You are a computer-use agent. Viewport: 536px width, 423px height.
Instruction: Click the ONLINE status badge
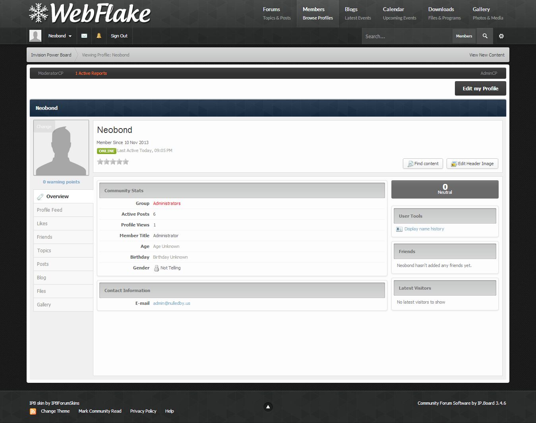[x=106, y=151]
